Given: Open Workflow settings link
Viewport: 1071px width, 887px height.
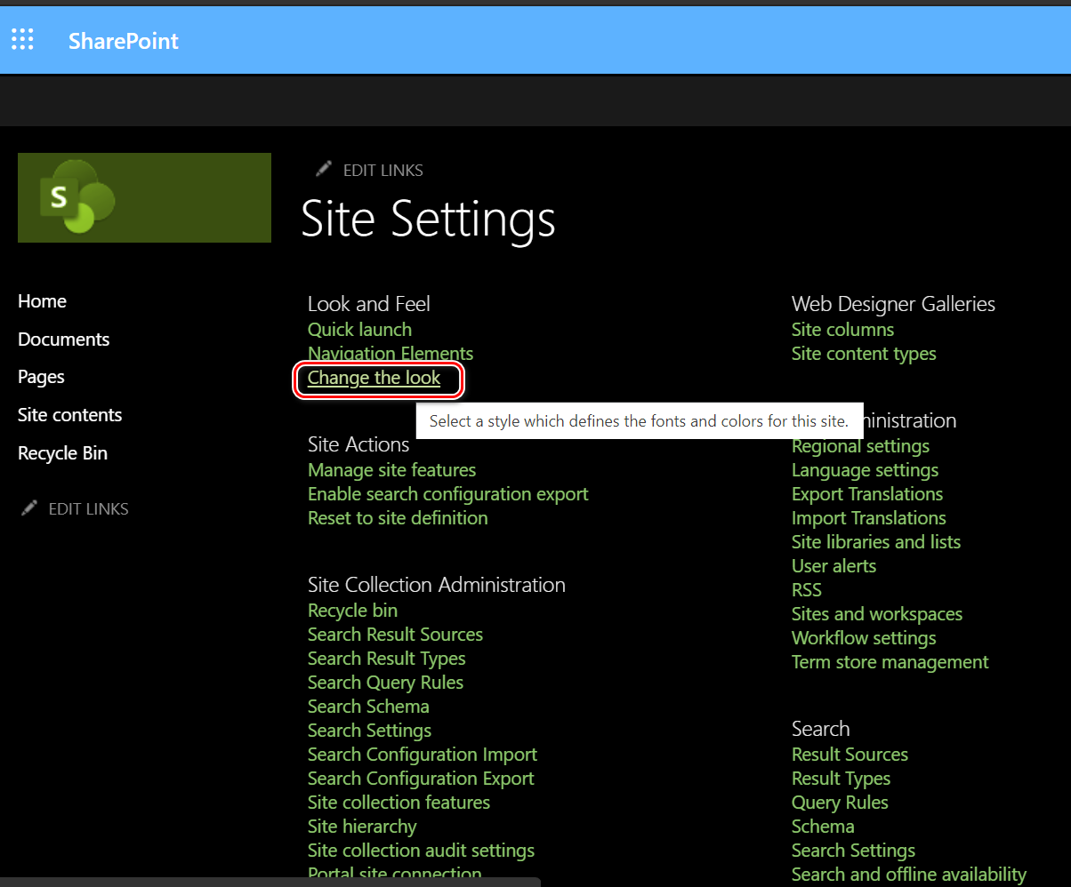Looking at the screenshot, I should pyautogui.click(x=864, y=638).
